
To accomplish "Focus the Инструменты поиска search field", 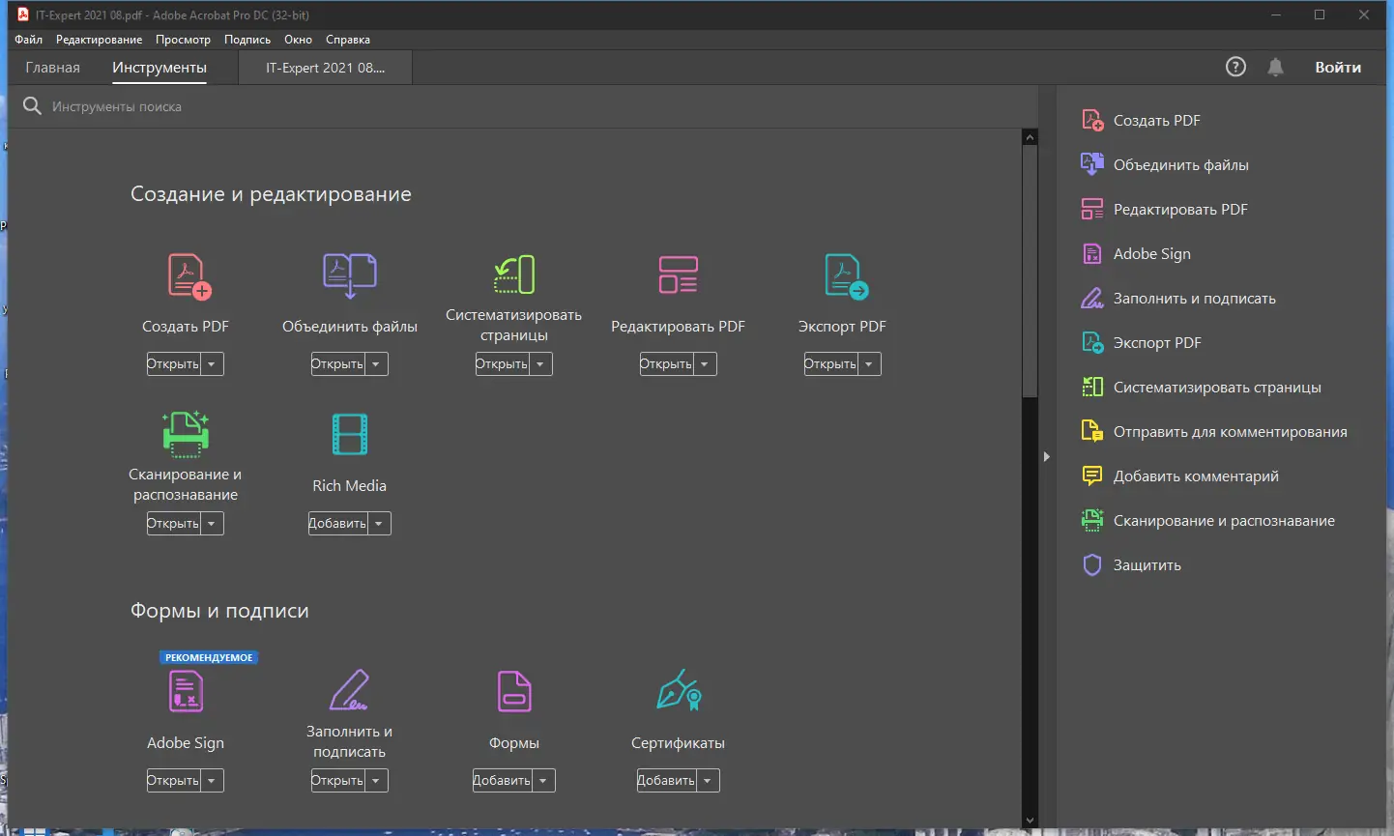I will 522,106.
